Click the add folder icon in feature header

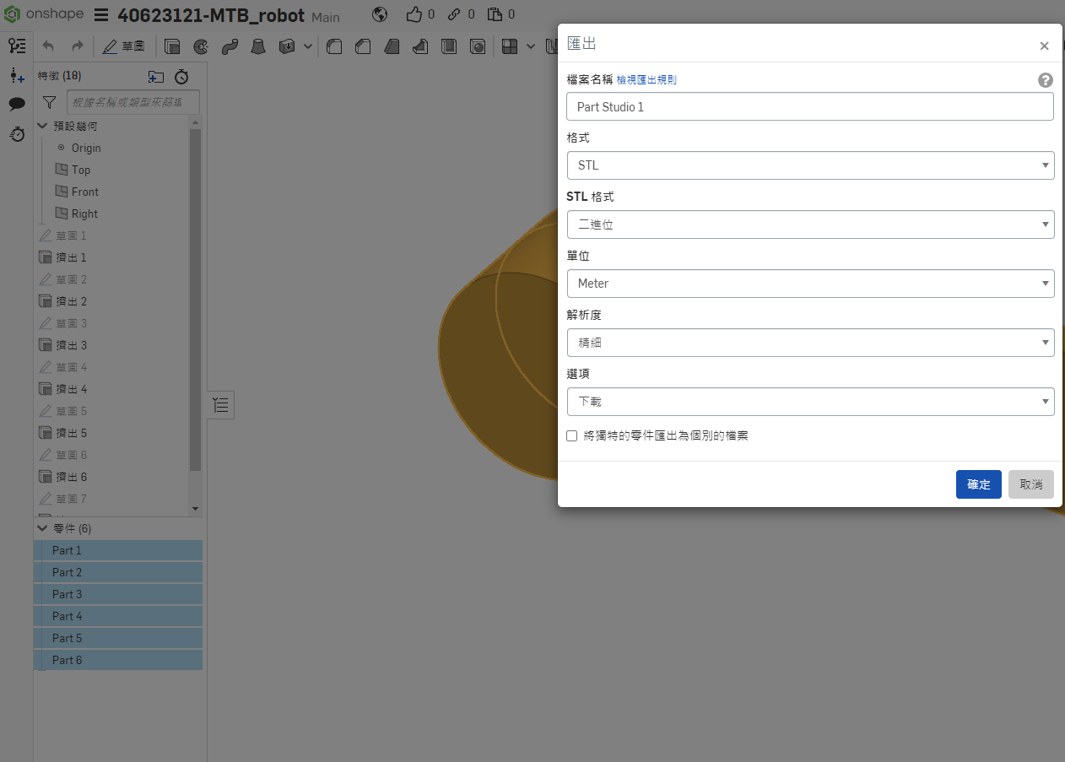(x=156, y=77)
